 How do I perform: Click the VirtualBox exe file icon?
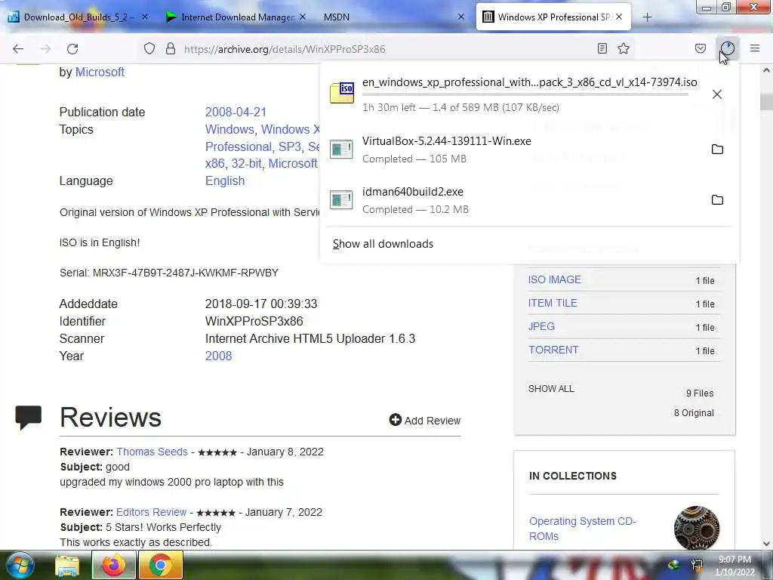click(341, 150)
